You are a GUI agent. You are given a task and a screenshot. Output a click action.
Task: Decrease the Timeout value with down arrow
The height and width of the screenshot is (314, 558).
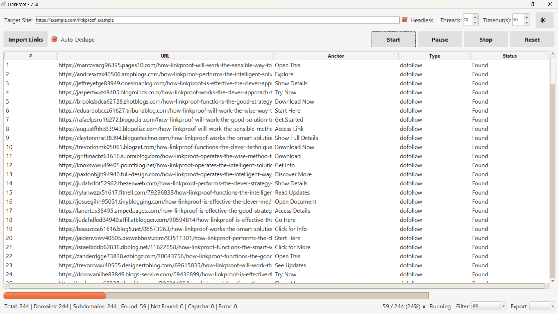click(x=527, y=23)
